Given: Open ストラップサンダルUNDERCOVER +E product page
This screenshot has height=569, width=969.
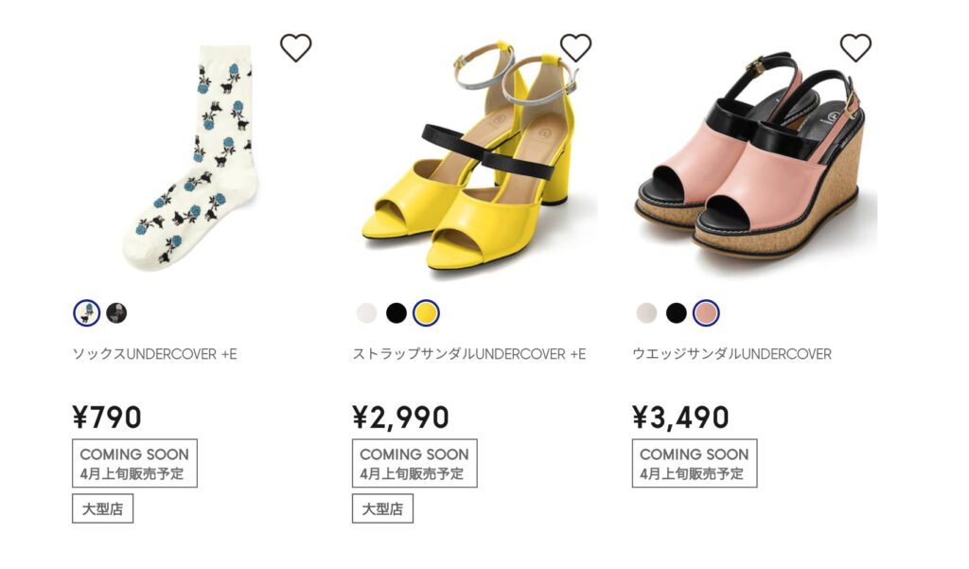Looking at the screenshot, I should pyautogui.click(x=469, y=354).
